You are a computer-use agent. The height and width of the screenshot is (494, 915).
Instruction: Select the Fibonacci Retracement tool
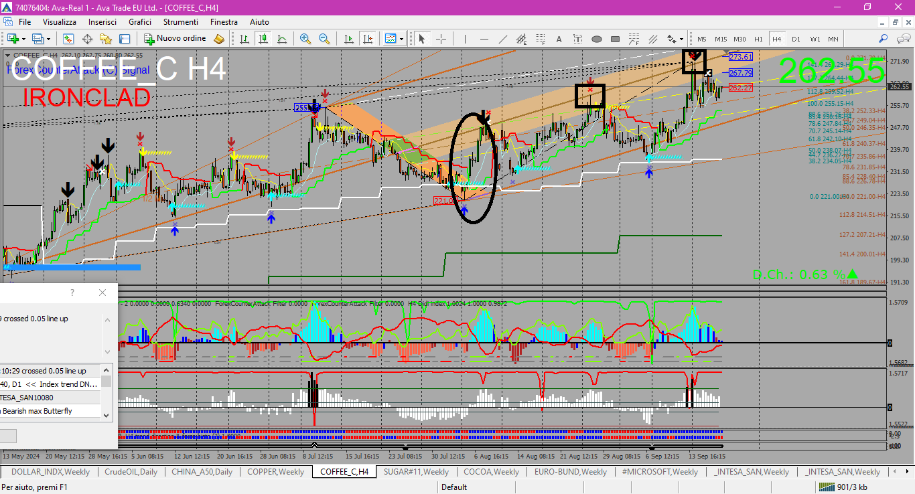[x=540, y=39]
